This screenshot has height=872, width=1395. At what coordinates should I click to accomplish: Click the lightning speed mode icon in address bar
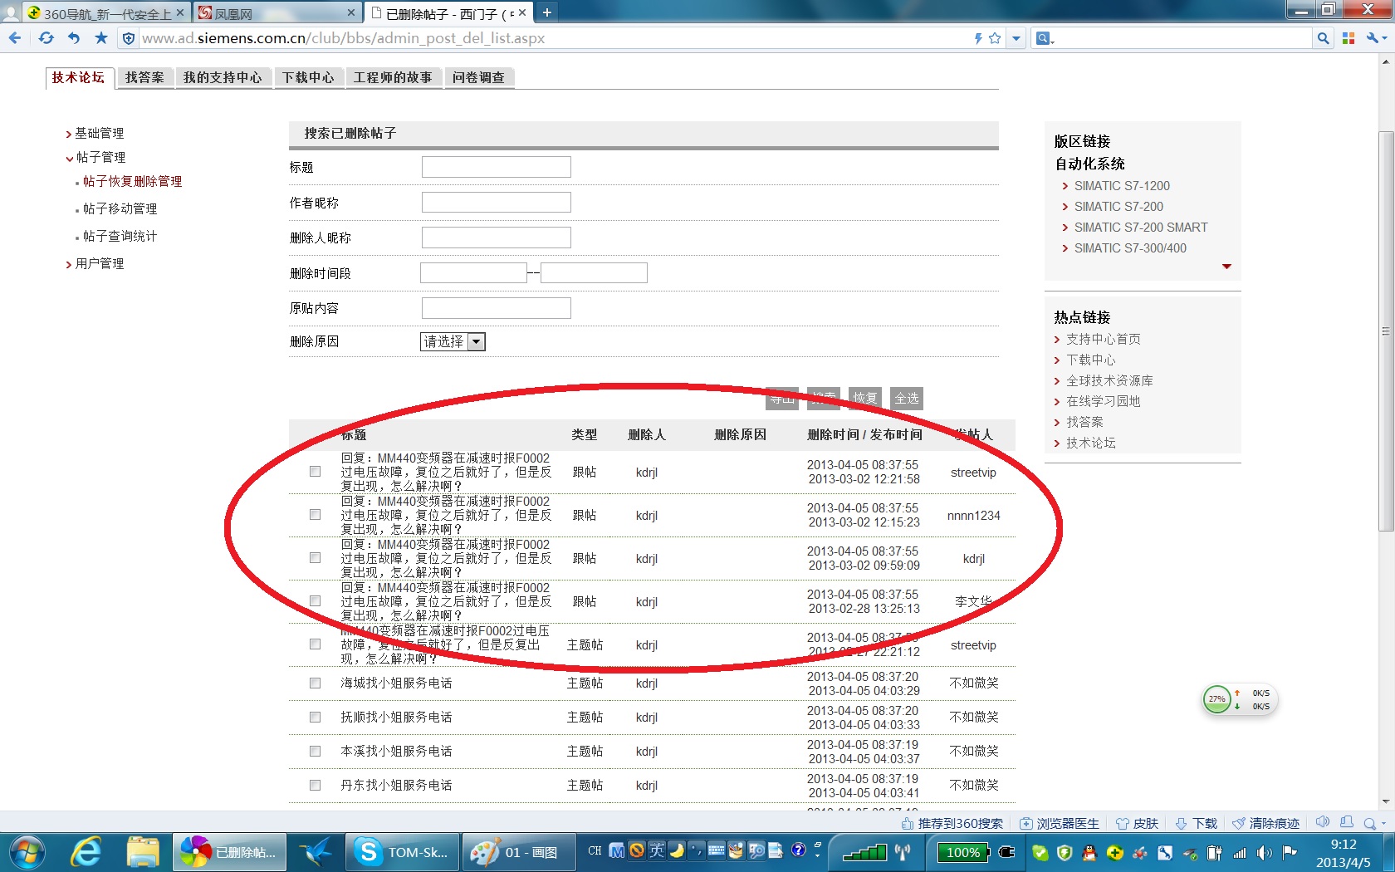(x=978, y=38)
